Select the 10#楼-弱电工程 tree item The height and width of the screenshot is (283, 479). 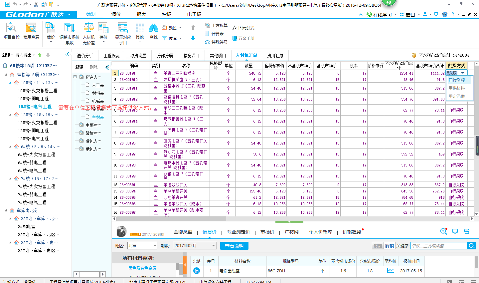click(33, 99)
